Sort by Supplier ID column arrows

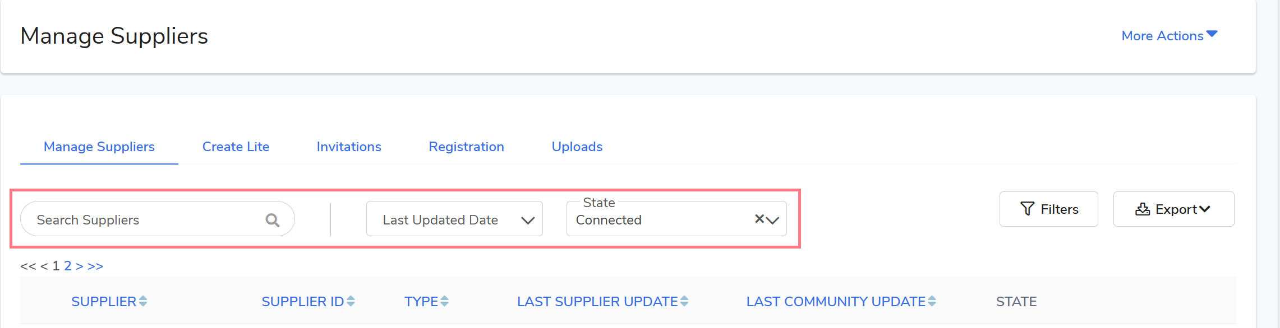coord(351,302)
